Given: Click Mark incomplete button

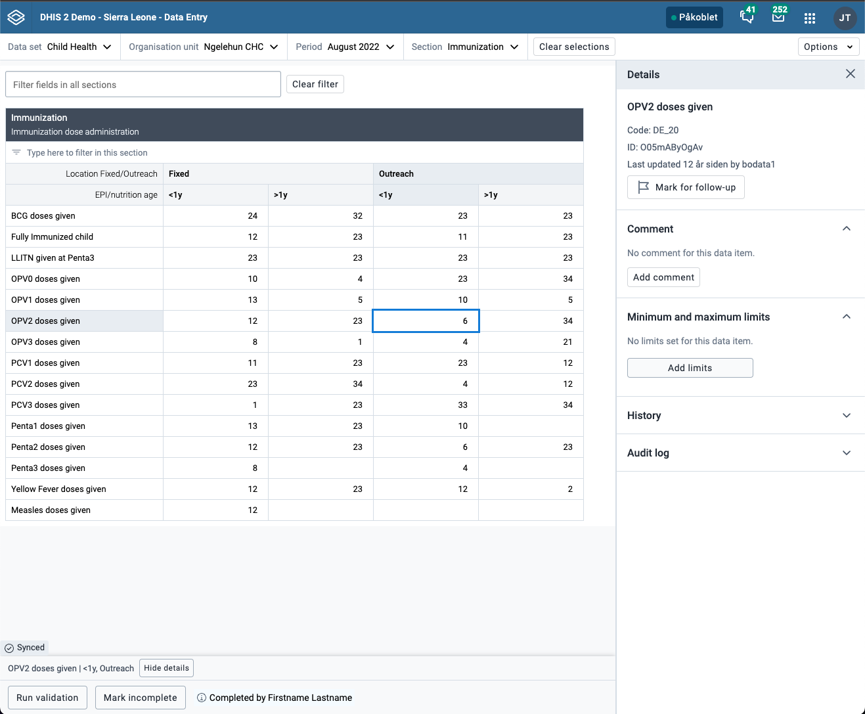Looking at the screenshot, I should point(140,698).
